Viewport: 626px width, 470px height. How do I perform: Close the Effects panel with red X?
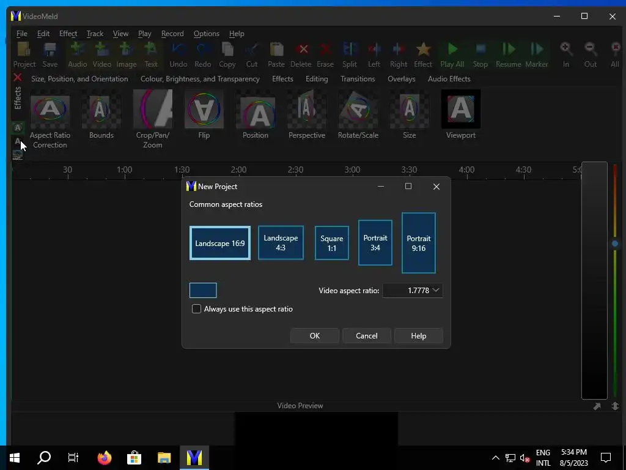click(18, 77)
